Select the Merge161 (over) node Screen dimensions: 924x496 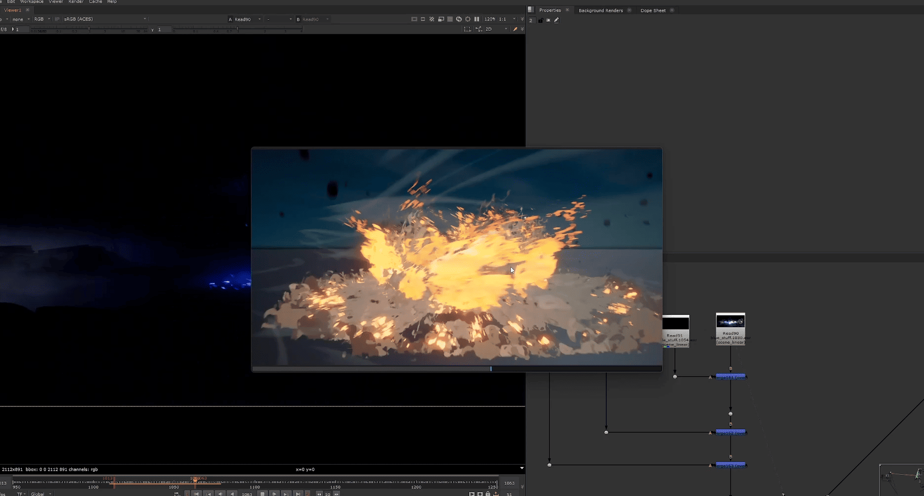pyautogui.click(x=730, y=377)
